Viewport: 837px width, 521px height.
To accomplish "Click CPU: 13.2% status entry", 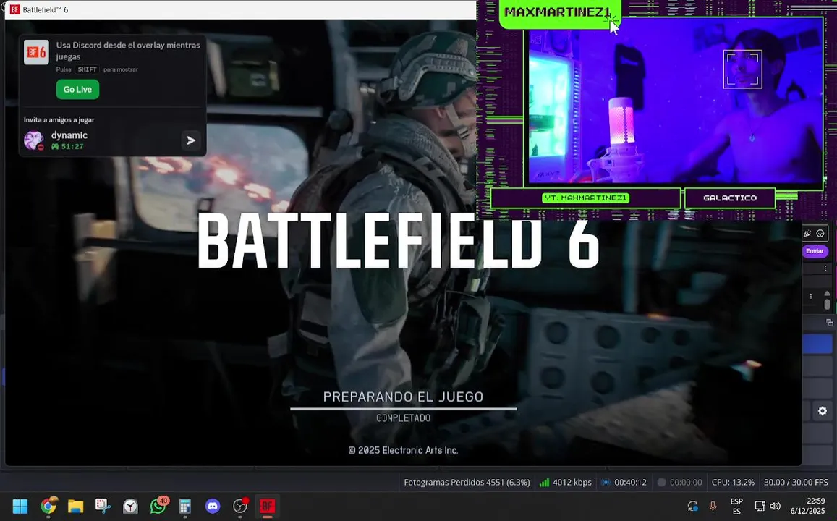I will point(733,482).
